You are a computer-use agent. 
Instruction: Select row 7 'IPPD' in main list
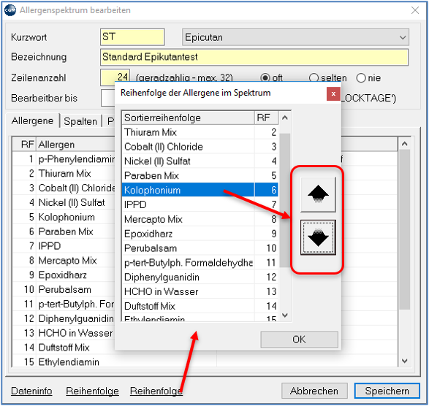[x=64, y=246]
